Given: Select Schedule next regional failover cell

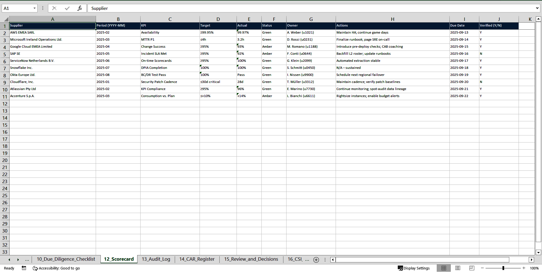Looking at the screenshot, I should 392,75.
